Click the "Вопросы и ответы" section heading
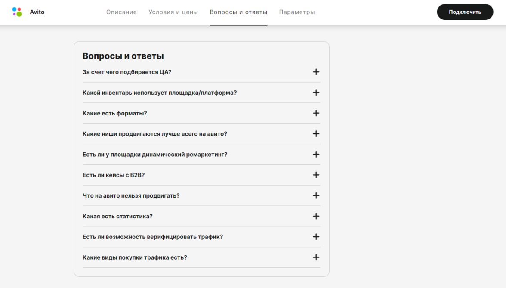Viewport: 506px width, 288px height. (123, 56)
